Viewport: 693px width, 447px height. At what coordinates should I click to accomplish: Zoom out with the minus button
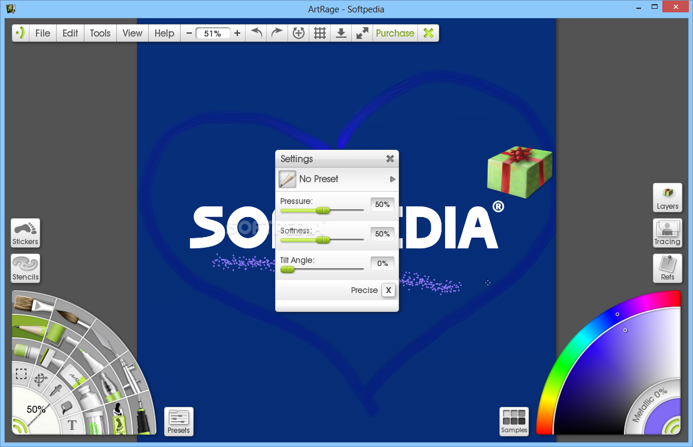click(x=189, y=33)
